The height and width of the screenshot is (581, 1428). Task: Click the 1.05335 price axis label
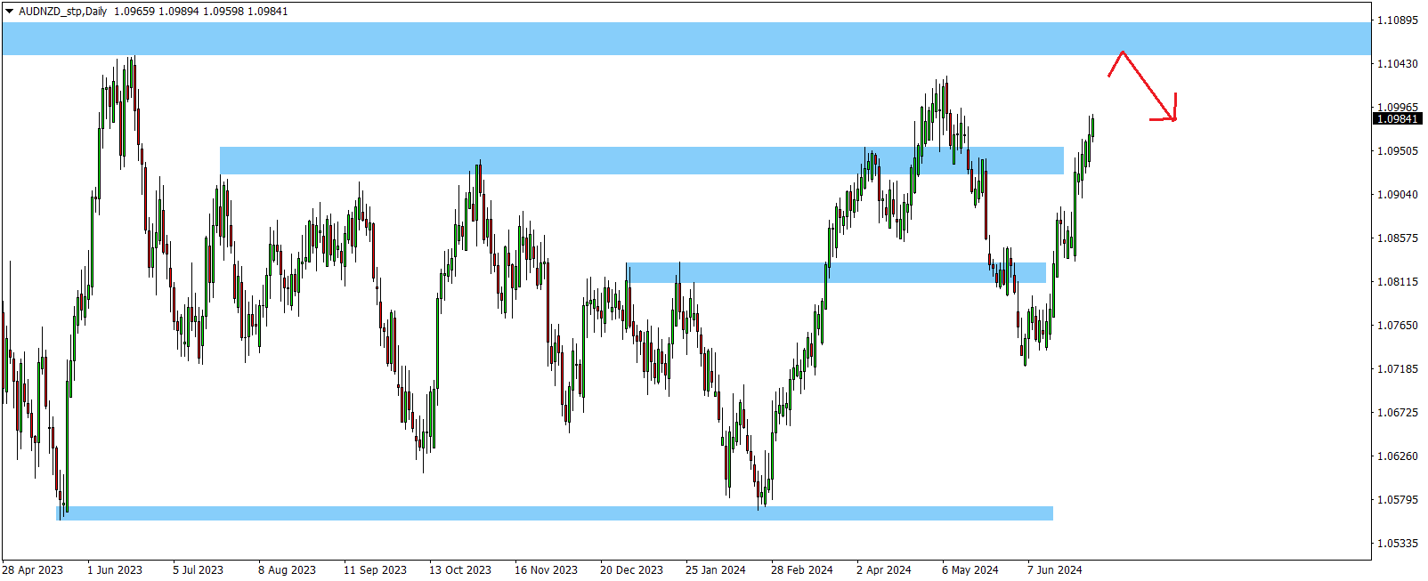pyautogui.click(x=1398, y=544)
